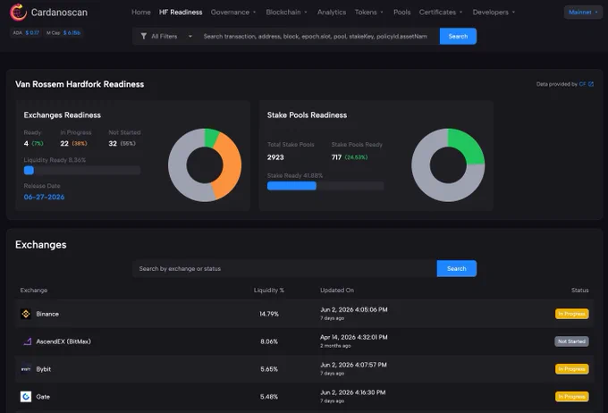Click the Updated On column header
The height and width of the screenshot is (413, 608).
tap(337, 290)
